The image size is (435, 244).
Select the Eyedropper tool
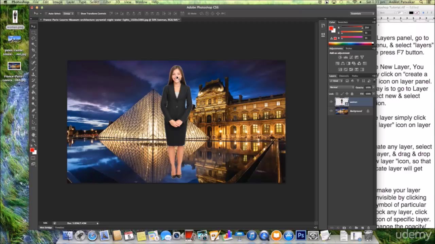pos(33,57)
